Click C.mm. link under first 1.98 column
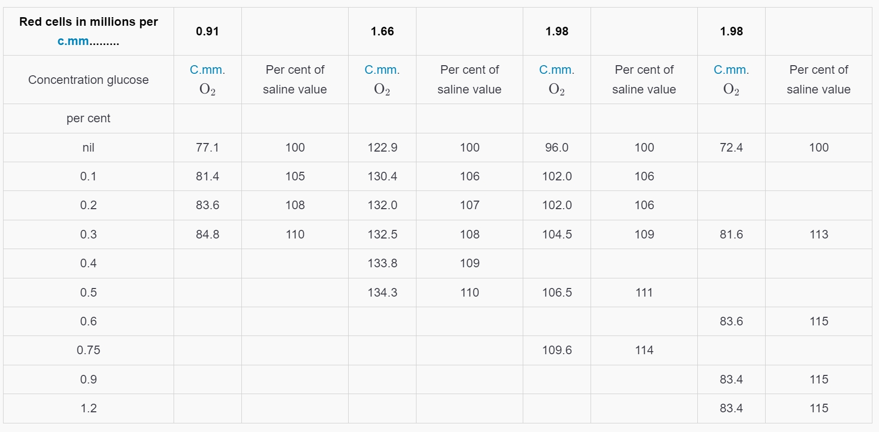Image resolution: width=879 pixels, height=432 pixels. click(x=557, y=70)
